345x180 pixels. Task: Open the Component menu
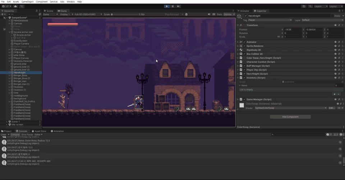42,2
